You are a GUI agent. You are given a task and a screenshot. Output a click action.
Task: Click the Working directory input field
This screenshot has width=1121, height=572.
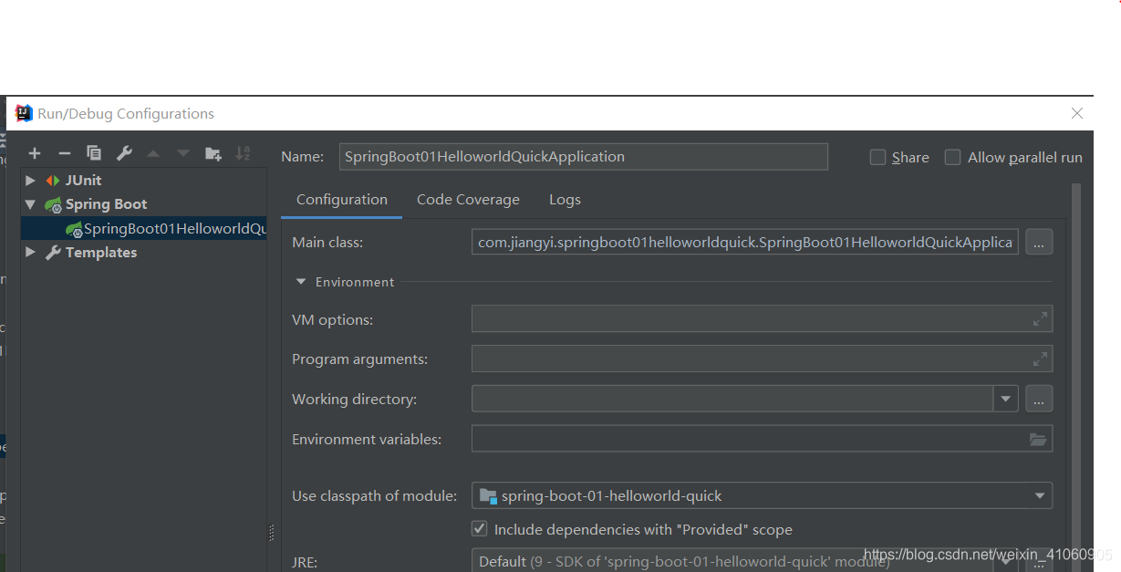[x=732, y=399]
